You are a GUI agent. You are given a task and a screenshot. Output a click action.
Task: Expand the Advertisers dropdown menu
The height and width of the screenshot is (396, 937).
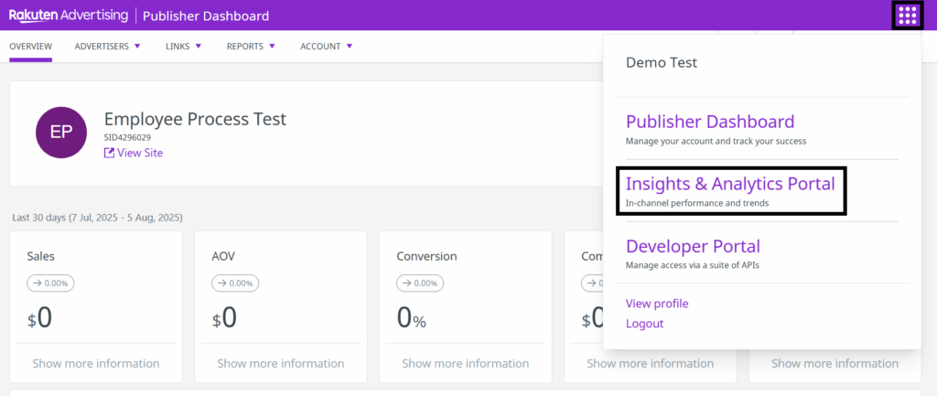click(x=107, y=47)
